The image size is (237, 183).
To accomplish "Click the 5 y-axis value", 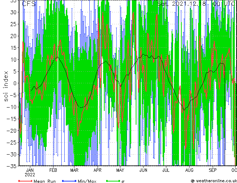I will tap(15, 71).
